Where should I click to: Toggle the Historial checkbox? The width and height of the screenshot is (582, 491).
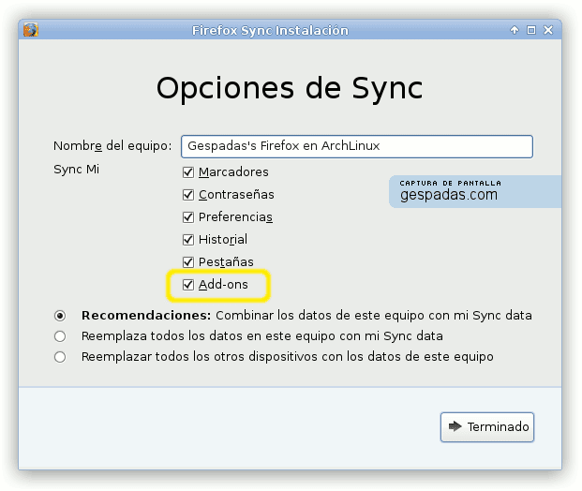[188, 240]
